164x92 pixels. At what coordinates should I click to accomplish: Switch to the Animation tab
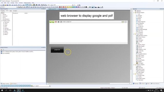click(15, 11)
